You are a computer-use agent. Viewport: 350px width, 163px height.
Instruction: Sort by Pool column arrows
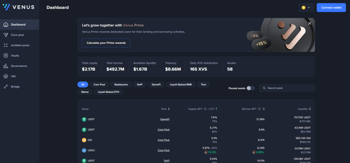[x=169, y=109]
